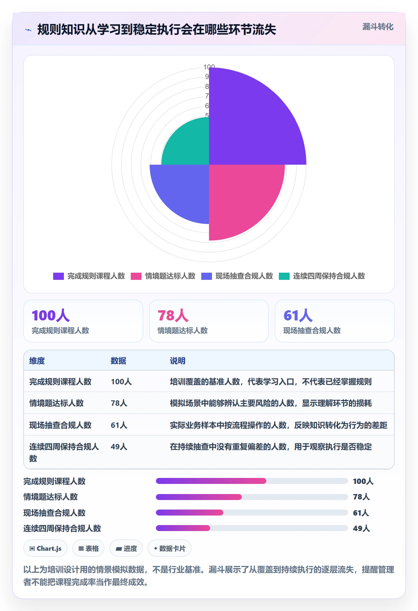Select the 进度 chip

point(126,548)
